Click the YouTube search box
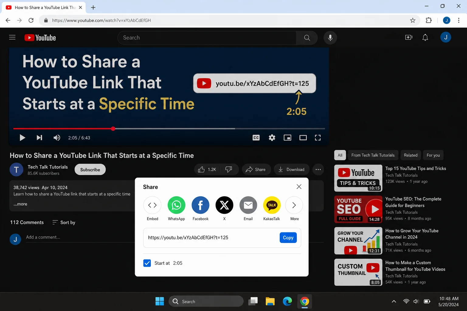The height and width of the screenshot is (311, 467). click(207, 38)
